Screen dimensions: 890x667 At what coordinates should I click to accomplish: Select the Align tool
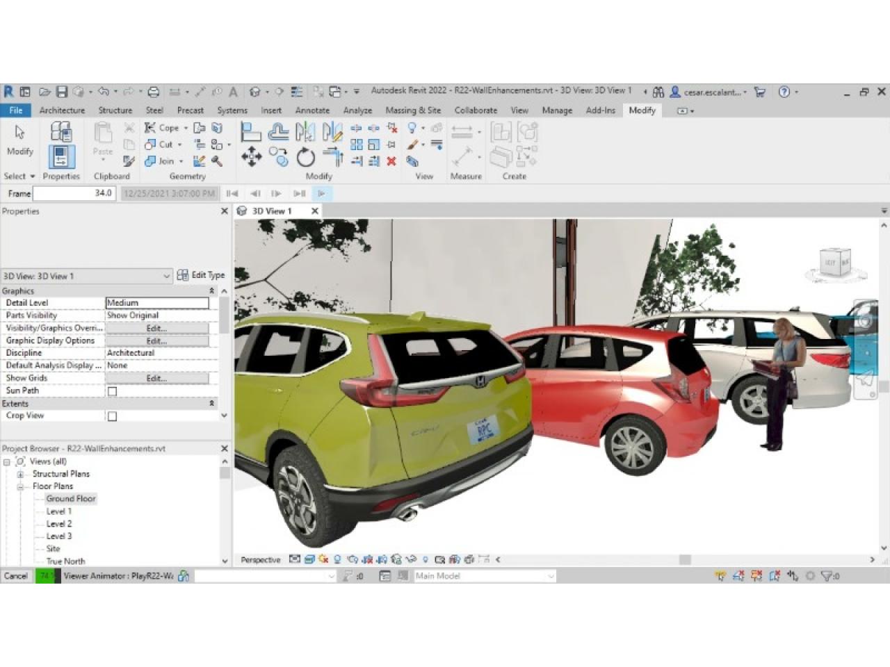pos(250,131)
